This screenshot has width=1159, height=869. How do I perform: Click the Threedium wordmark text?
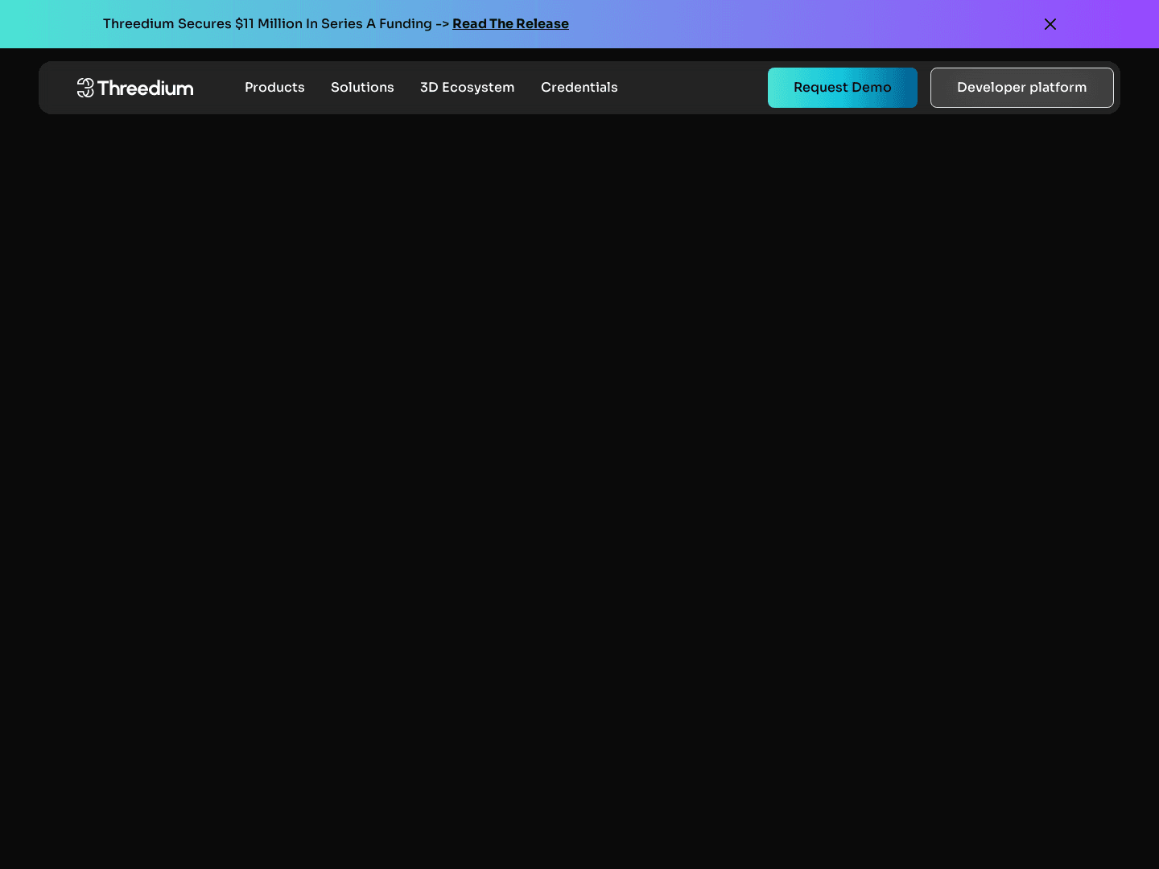point(146,89)
